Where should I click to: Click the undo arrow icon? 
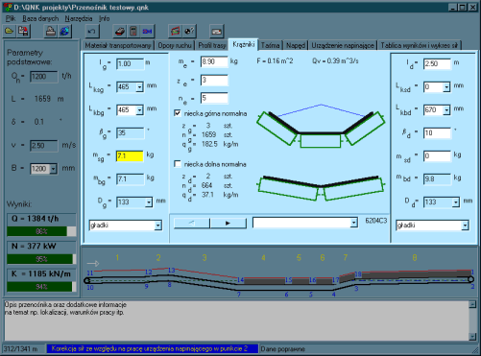pyautogui.click(x=92, y=31)
